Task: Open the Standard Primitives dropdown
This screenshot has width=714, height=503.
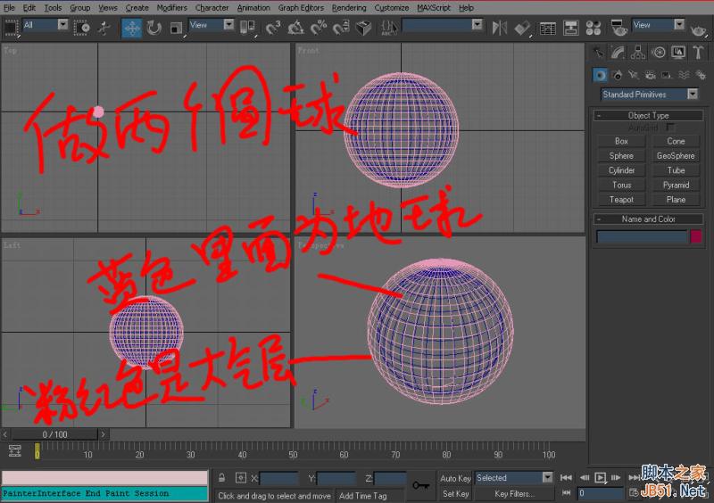Action: pyautogui.click(x=650, y=95)
